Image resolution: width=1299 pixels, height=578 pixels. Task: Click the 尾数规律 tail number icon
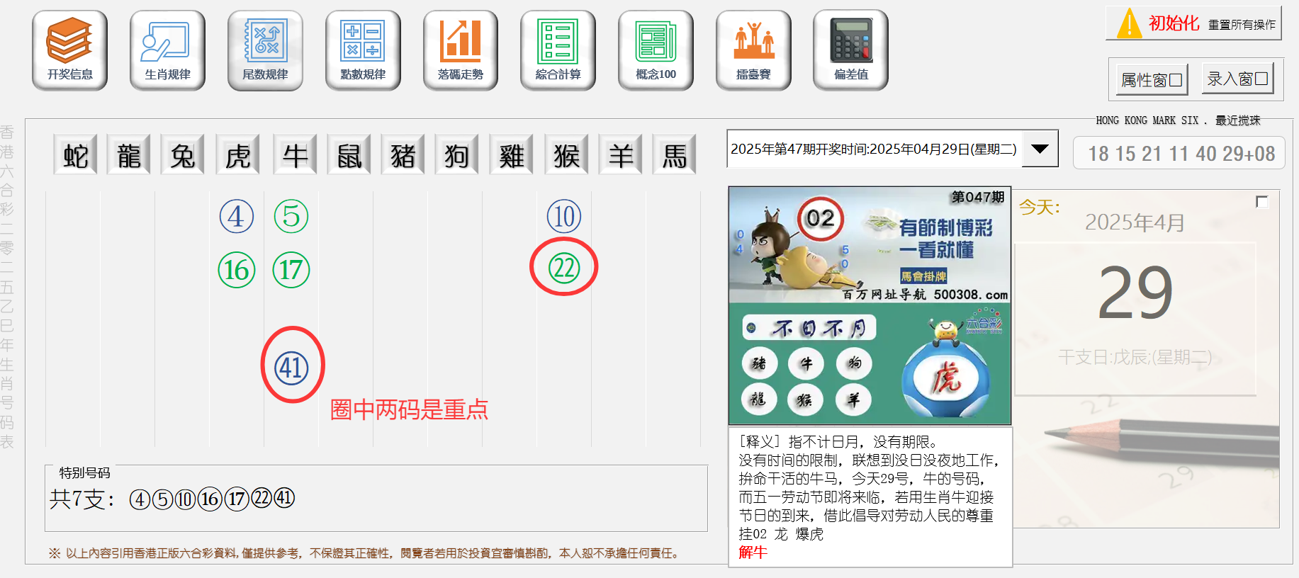click(x=265, y=50)
